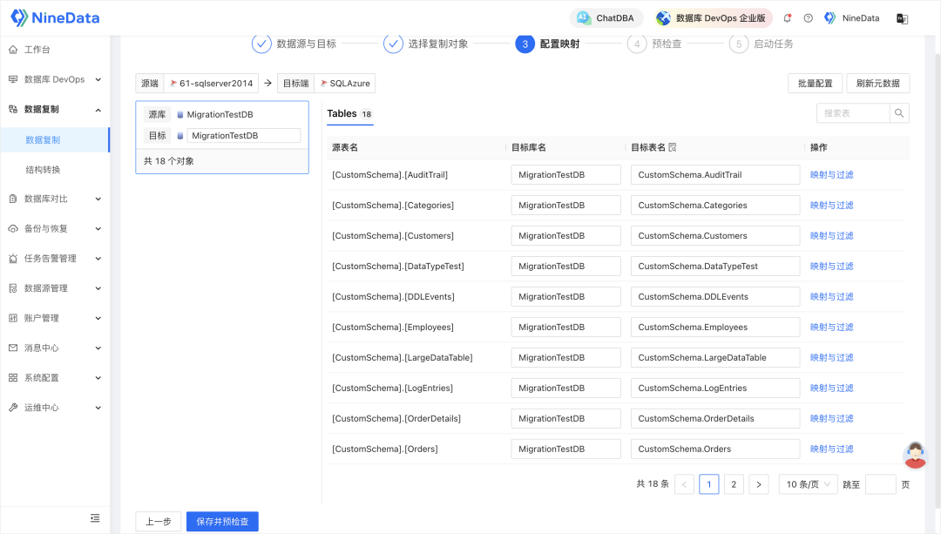
Task: Click the 保存并预检查 button
Action: coord(222,522)
